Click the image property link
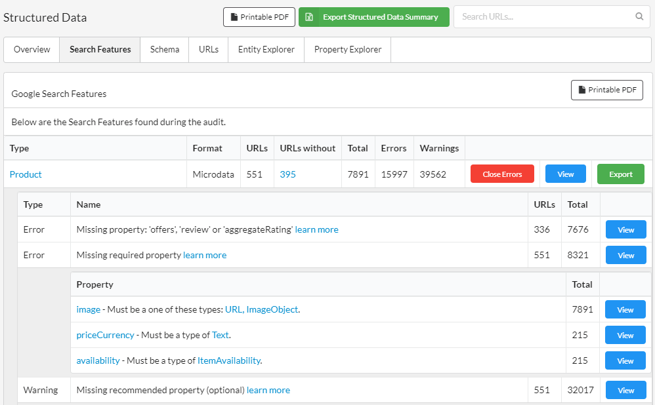 pos(88,309)
